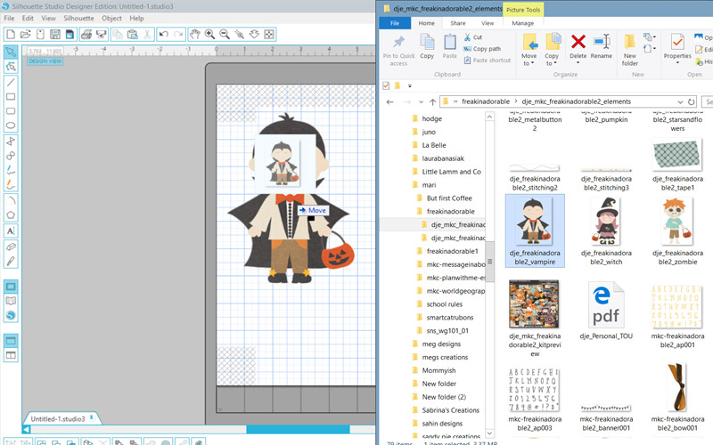Switch to the View tab in Explorer
713x445 pixels.
(x=488, y=23)
